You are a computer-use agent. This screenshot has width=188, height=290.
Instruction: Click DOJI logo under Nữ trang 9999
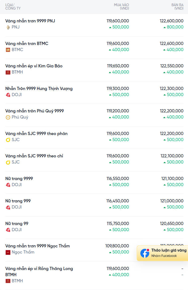coord(8,185)
